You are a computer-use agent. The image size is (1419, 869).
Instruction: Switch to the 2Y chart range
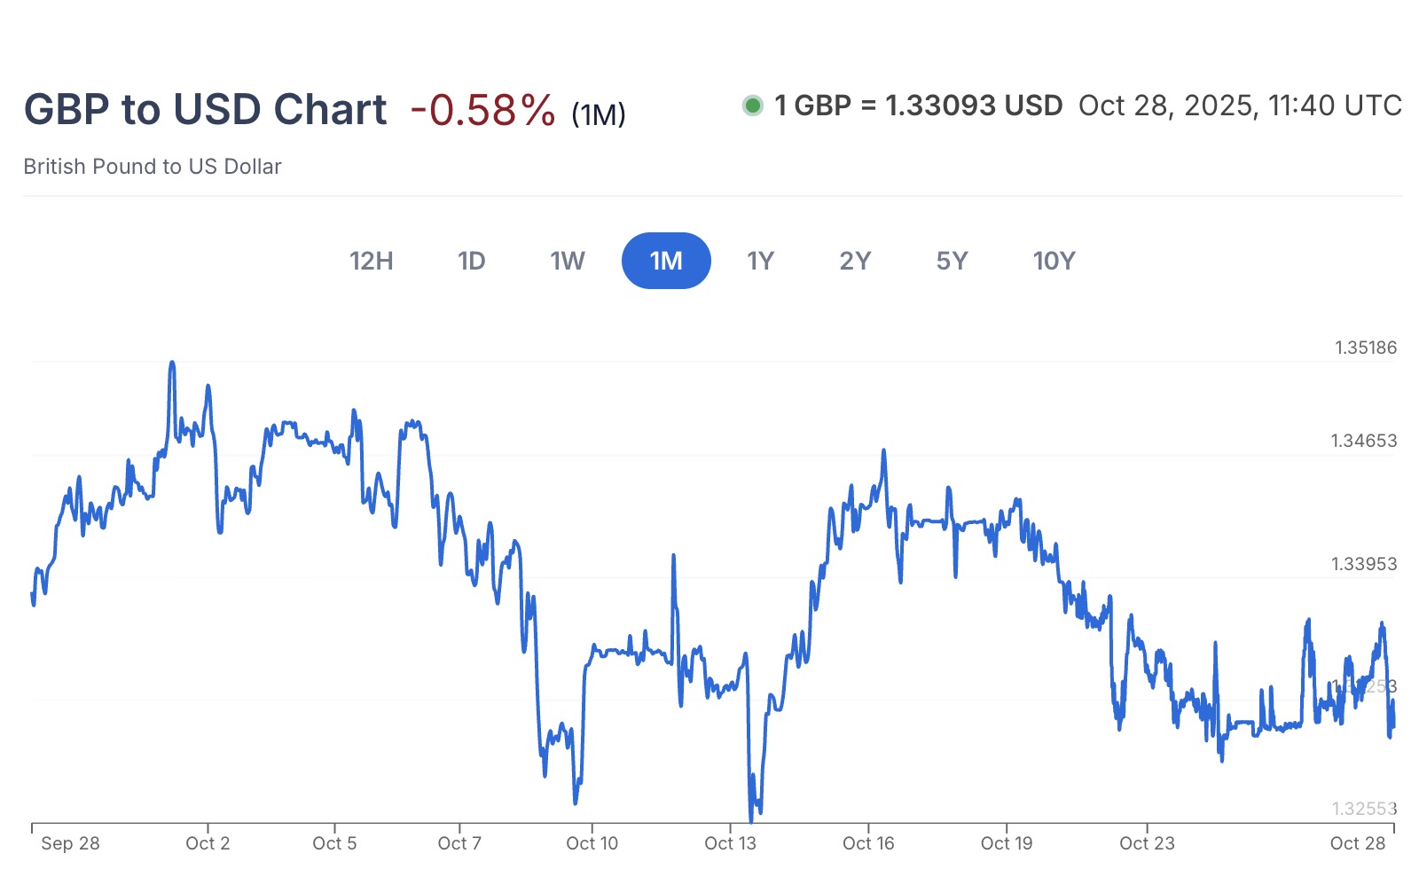click(856, 261)
